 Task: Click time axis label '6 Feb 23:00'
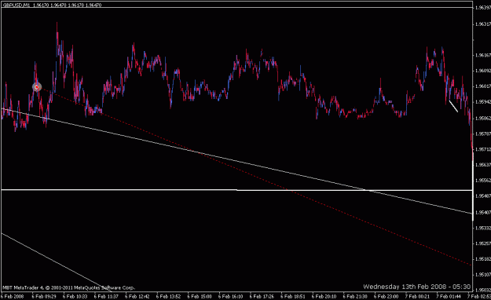tap(386, 296)
